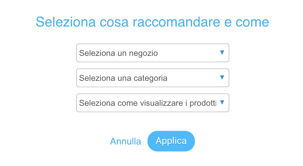This screenshot has width=303, height=166.
Task: Select the 'Seleziona cosa raccomandare e come' heading
Action: [x=152, y=22]
